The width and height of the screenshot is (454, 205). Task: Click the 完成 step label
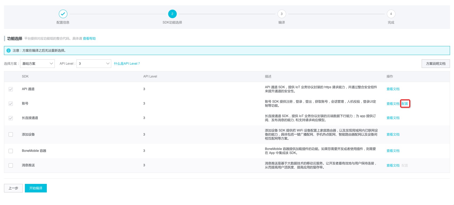[391, 22]
